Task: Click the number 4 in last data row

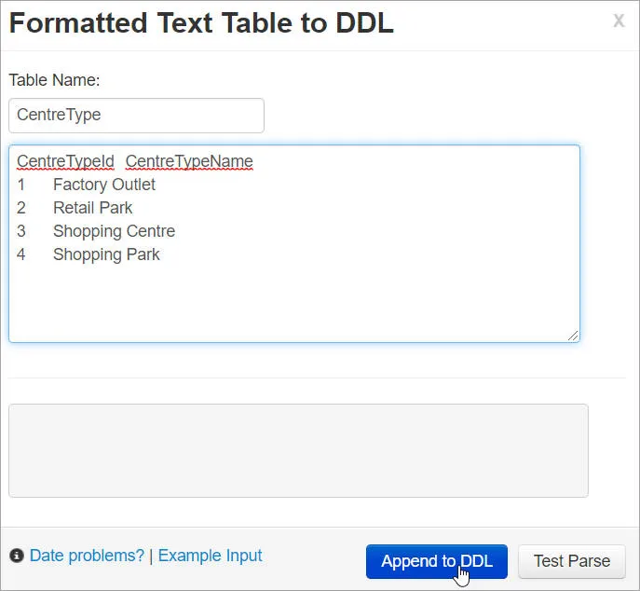Action: point(21,254)
